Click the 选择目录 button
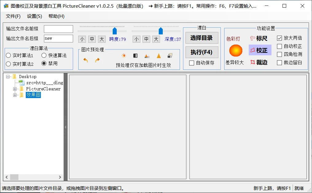Image resolution: width=312 pixels, height=193 pixels. tap(202, 38)
